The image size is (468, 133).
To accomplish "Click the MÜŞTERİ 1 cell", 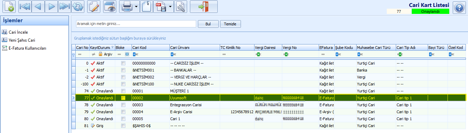I will tap(194, 91).
